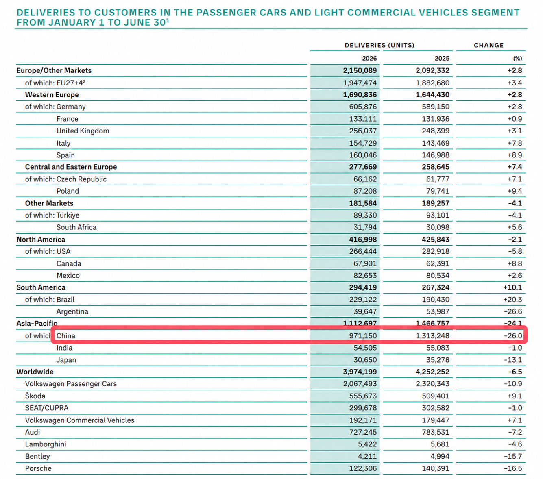
Task: Click the 'Other Markets' row label
Action: [x=49, y=203]
